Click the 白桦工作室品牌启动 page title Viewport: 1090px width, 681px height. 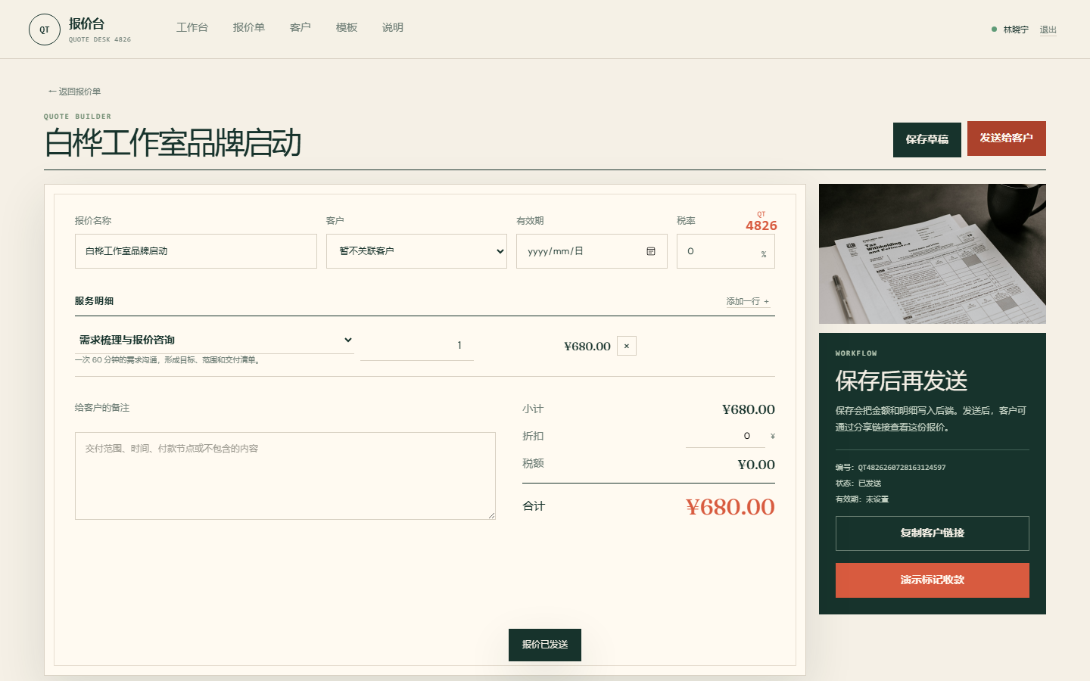click(x=173, y=143)
